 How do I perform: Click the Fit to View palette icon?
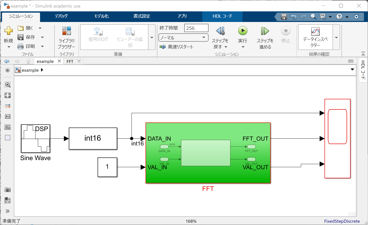[8, 95]
